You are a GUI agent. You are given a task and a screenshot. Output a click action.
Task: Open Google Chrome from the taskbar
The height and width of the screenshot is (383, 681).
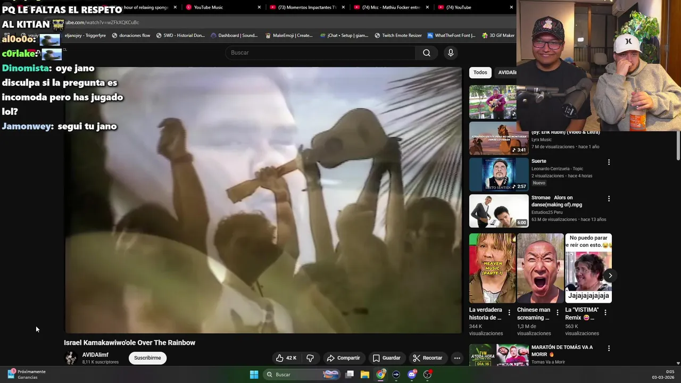click(380, 374)
